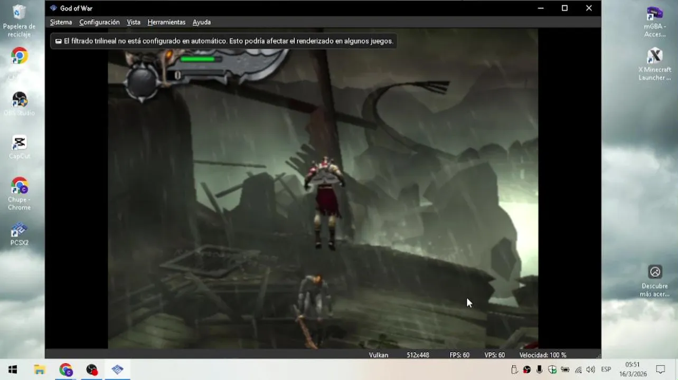Select the PCSX2 taskbar button
Image resolution: width=678 pixels, height=380 pixels.
pos(117,369)
